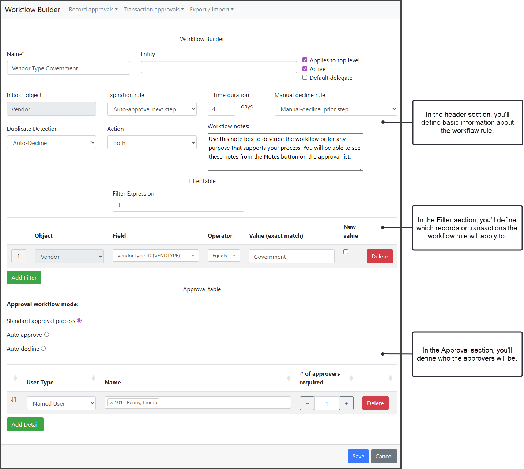
Task: Open the Export / Import menu
Action: (211, 10)
